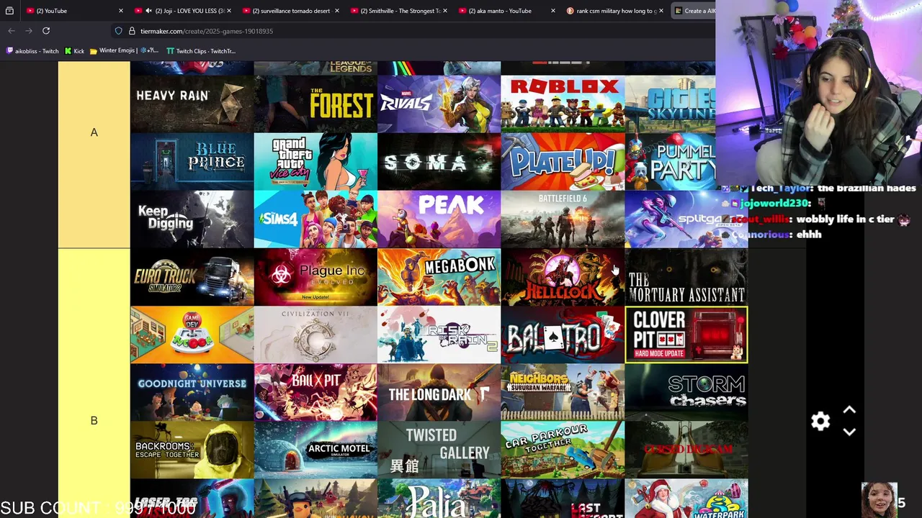Close the (2) YouTube tab
The height and width of the screenshot is (518, 922).
[x=120, y=11]
